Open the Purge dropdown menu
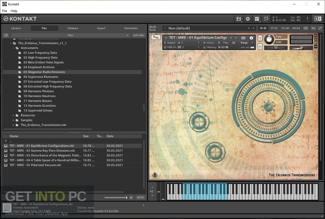Image resolution: width=325 pixels, height=219 pixels. (x=247, y=43)
